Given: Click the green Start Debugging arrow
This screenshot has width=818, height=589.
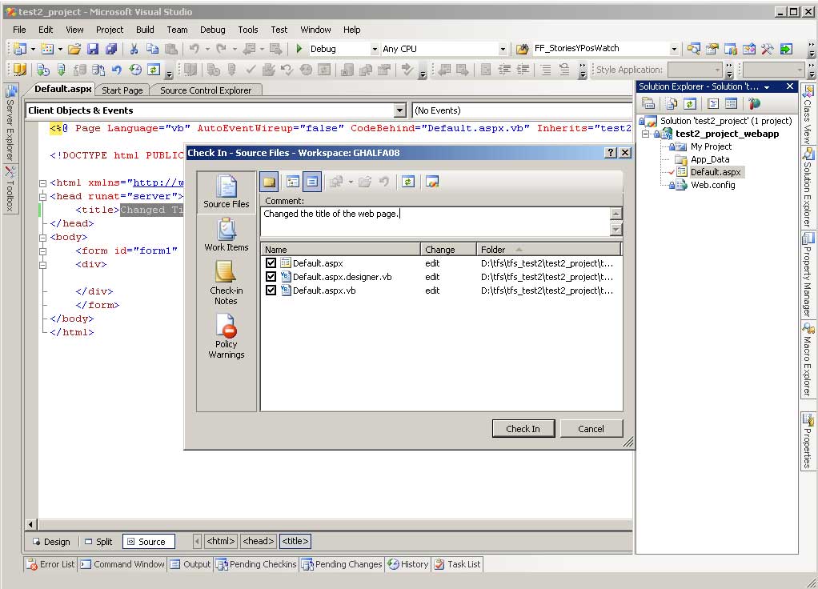Looking at the screenshot, I should point(299,49).
